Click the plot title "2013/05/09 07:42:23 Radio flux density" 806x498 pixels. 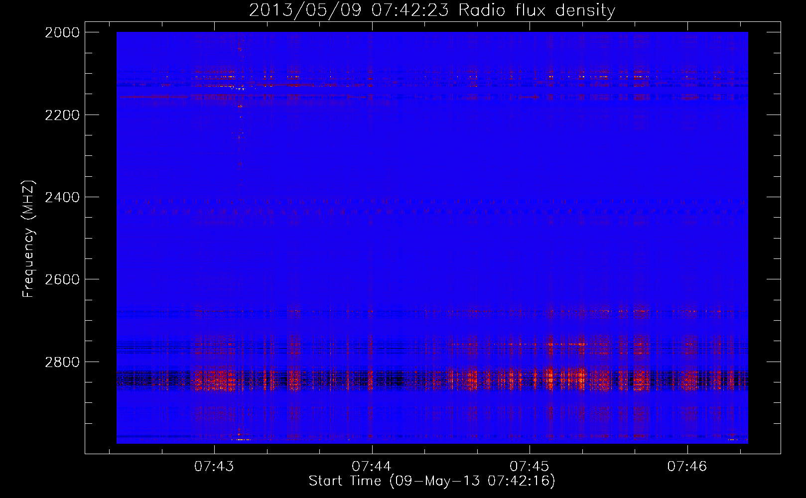pyautogui.click(x=432, y=10)
